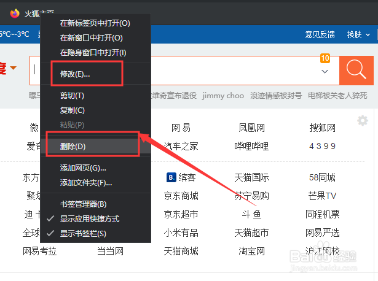Focus the search input field

point(184,70)
